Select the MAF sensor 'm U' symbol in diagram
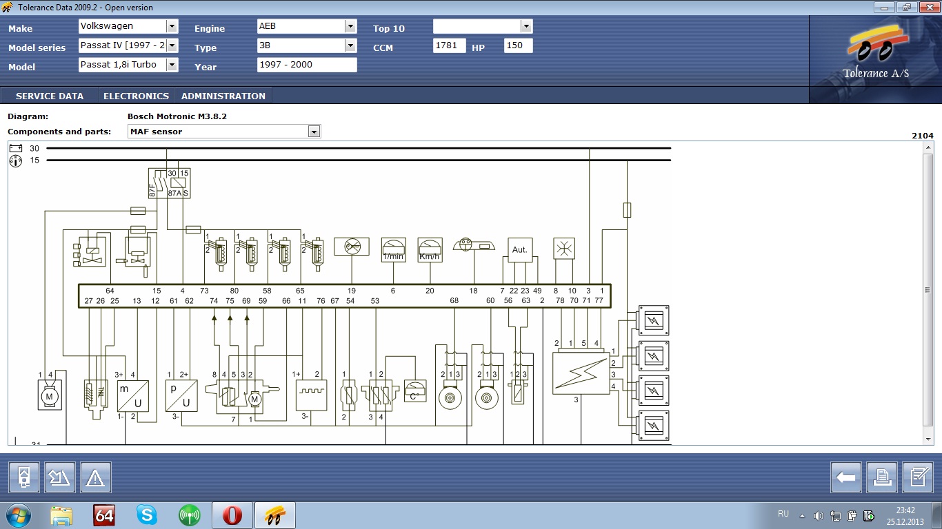Viewport: 942px width, 529px height. tap(132, 395)
